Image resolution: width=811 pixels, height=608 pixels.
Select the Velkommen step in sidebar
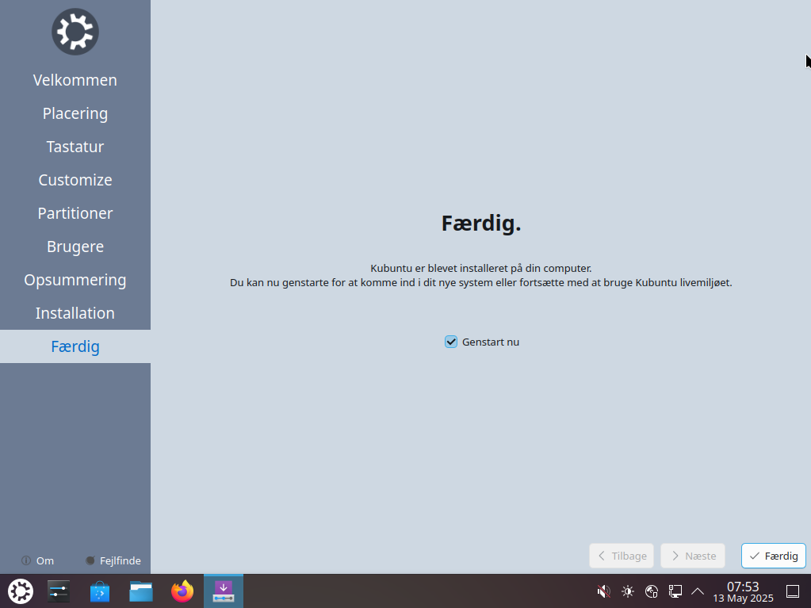(x=75, y=80)
